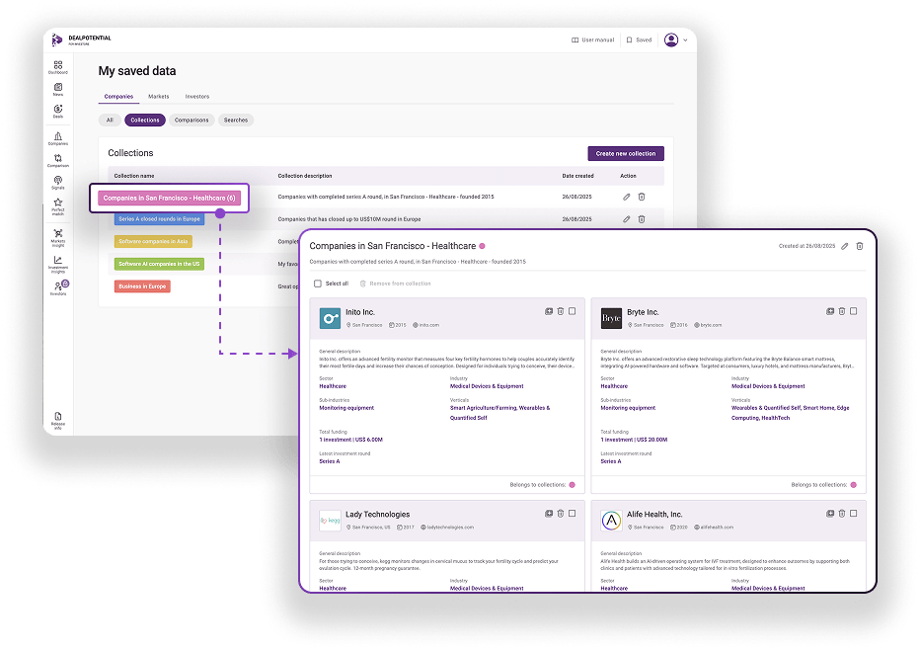Go to Deals in the sidebar
Viewport: 920px width, 651px height.
58,111
